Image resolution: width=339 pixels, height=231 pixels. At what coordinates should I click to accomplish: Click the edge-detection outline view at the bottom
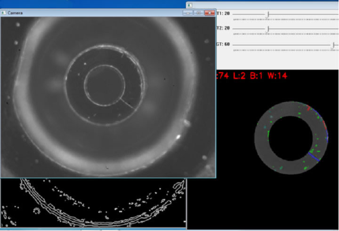93,203
